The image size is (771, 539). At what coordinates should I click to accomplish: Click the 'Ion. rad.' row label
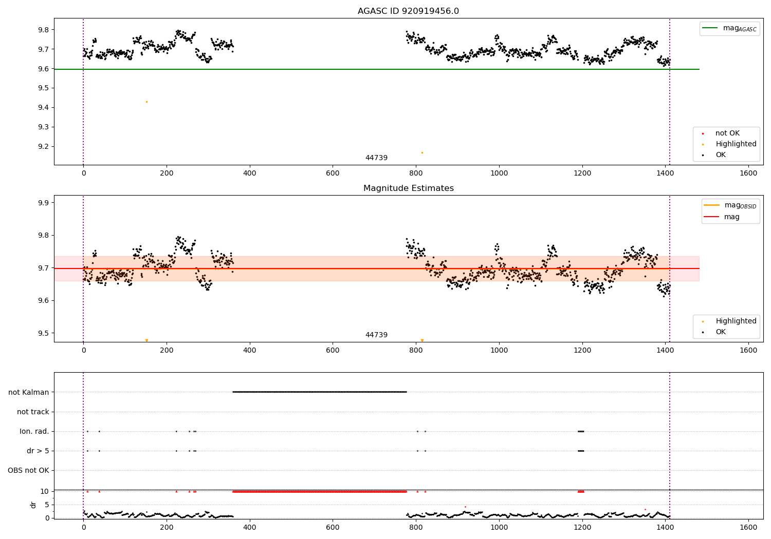[x=34, y=431]
